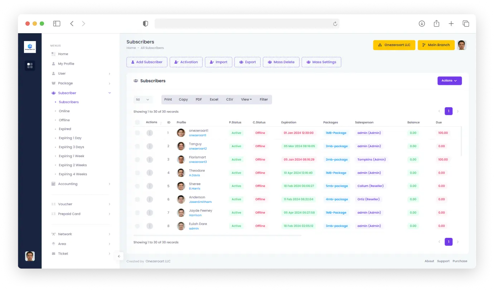Sort using the Actions column sort arrows
The height and width of the screenshot is (290, 494).
161,123
